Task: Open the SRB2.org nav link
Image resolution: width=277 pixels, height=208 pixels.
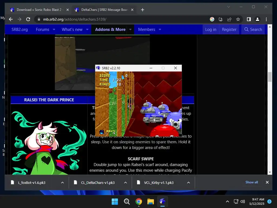Action: pos(19,29)
